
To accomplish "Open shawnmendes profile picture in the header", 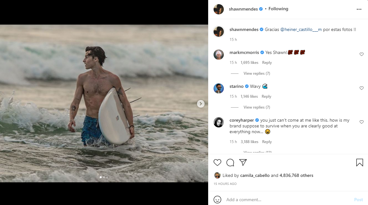I will click(x=219, y=9).
